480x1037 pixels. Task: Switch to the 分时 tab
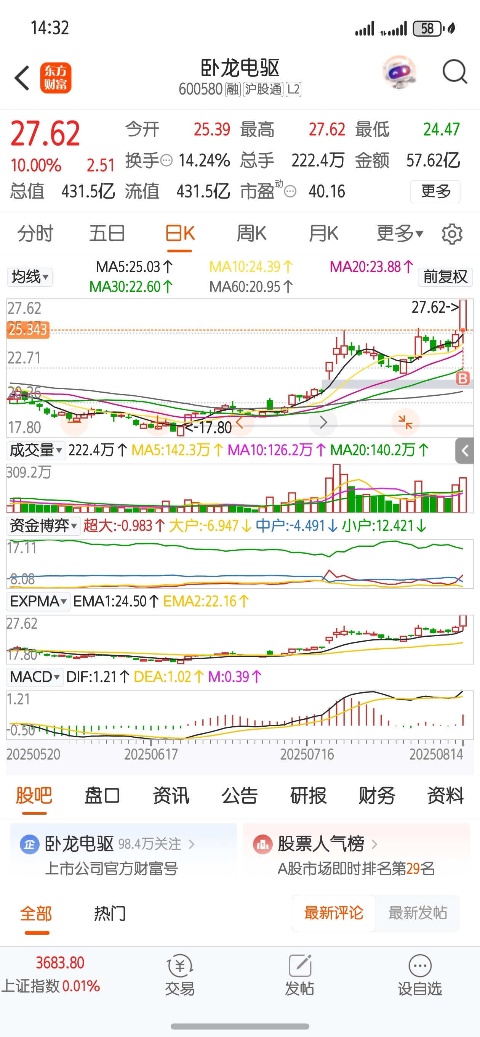(x=35, y=233)
